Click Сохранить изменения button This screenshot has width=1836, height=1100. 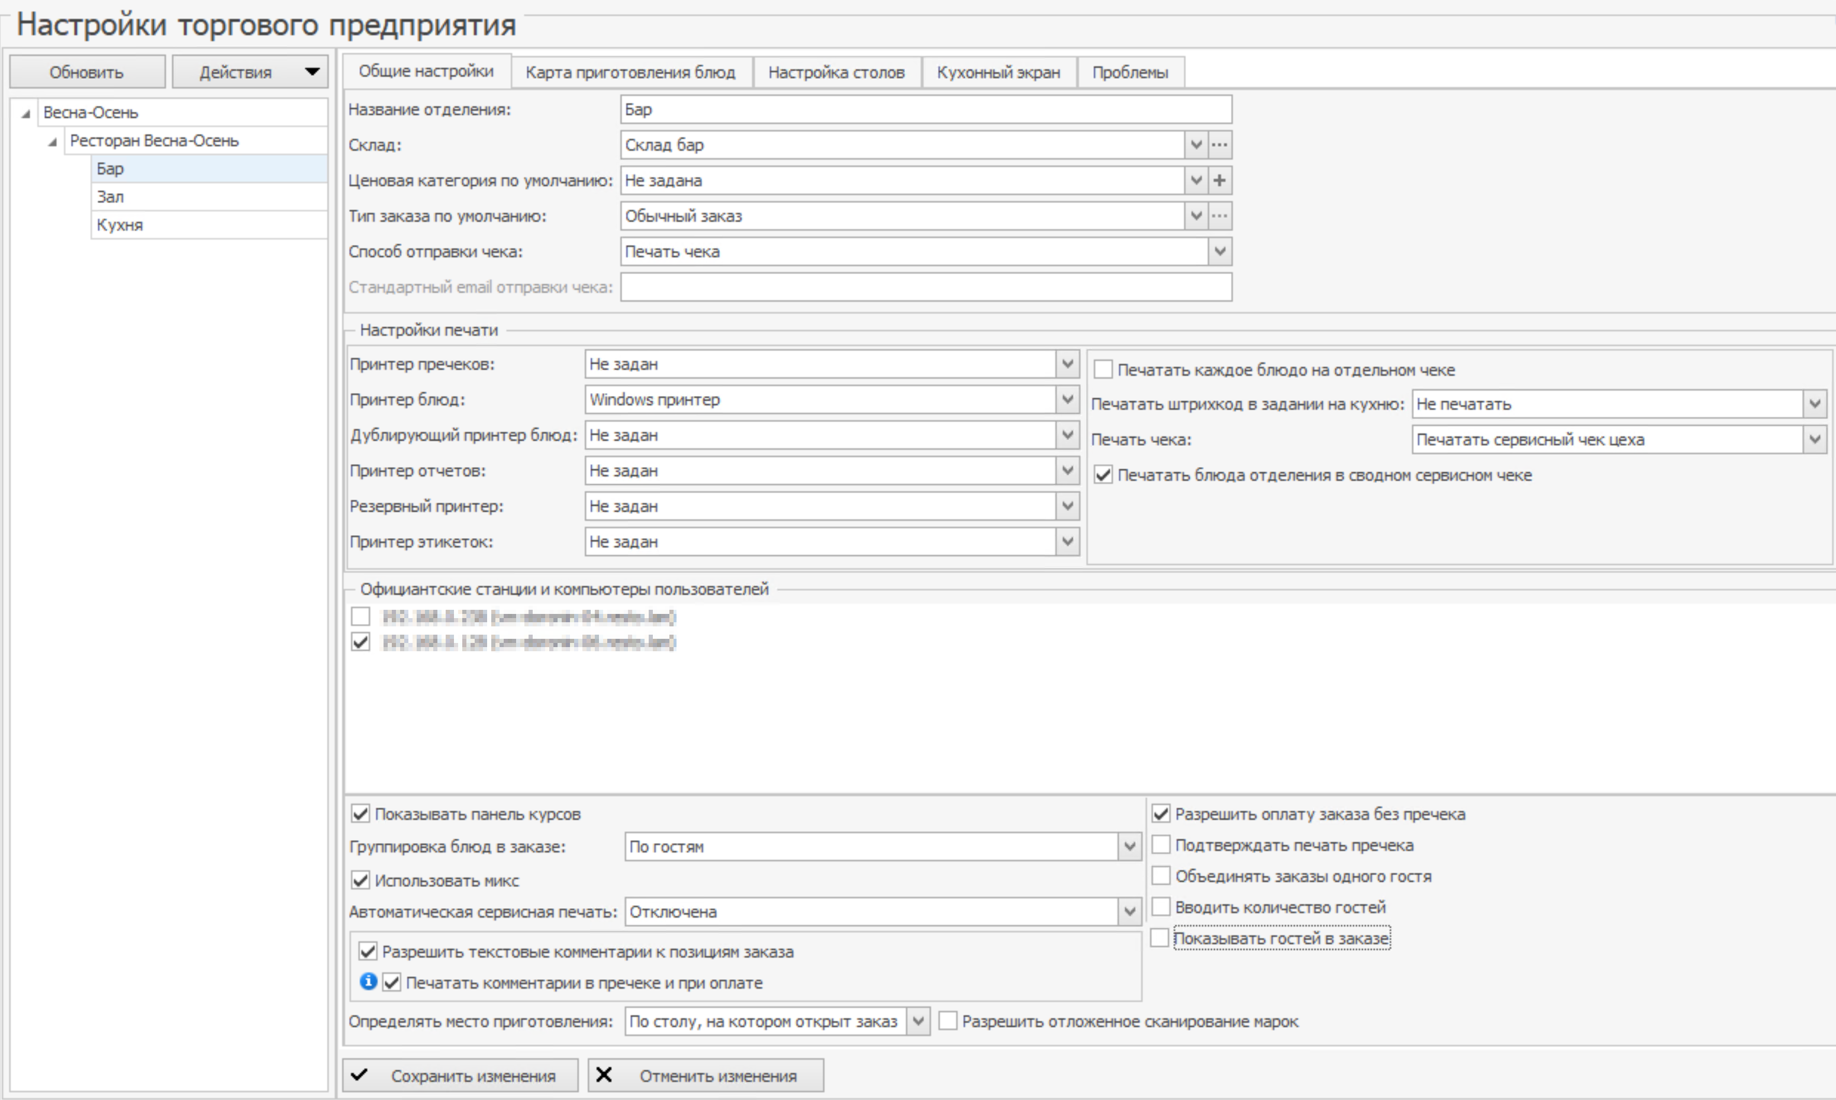460,1076
